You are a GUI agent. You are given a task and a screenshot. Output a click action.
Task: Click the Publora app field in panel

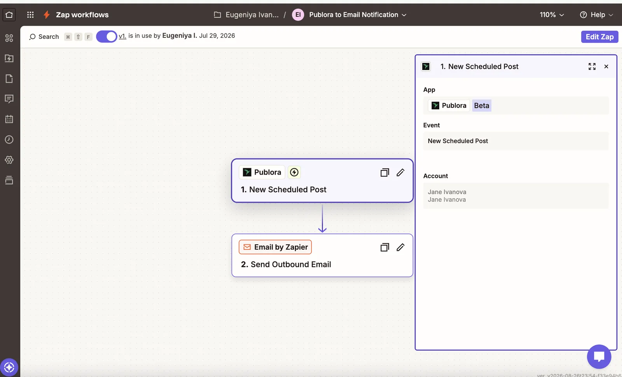pyautogui.click(x=516, y=105)
